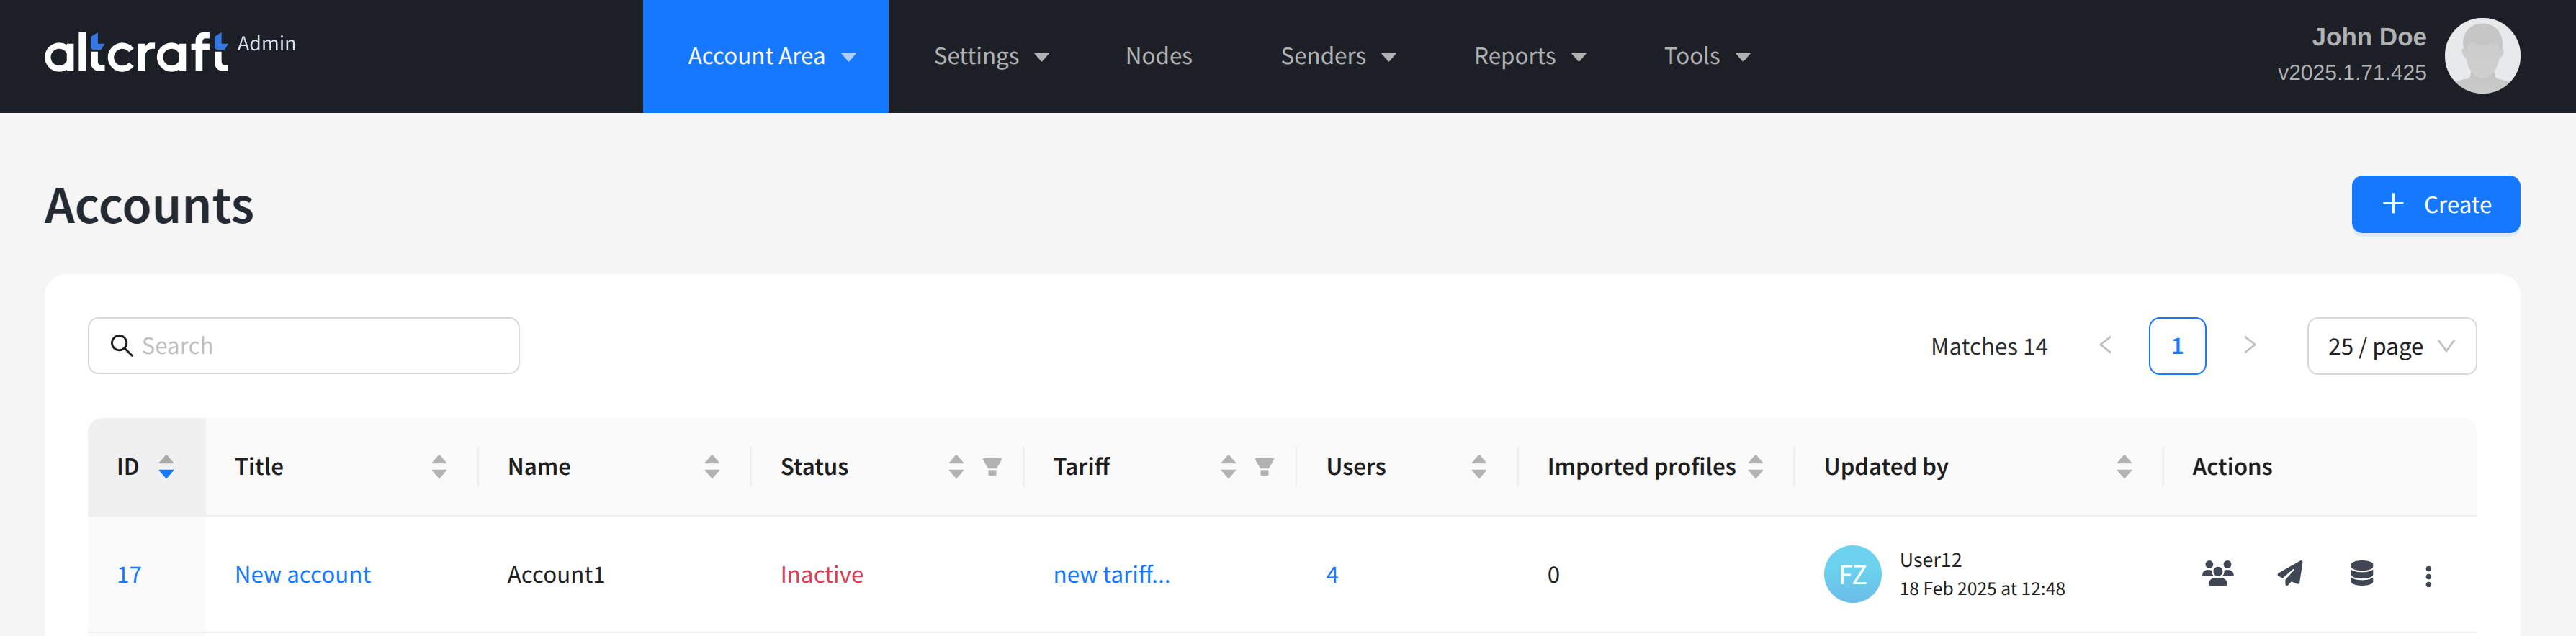Click the Tariff column filter icon
Image resolution: width=2576 pixels, height=636 pixels.
click(x=1264, y=466)
